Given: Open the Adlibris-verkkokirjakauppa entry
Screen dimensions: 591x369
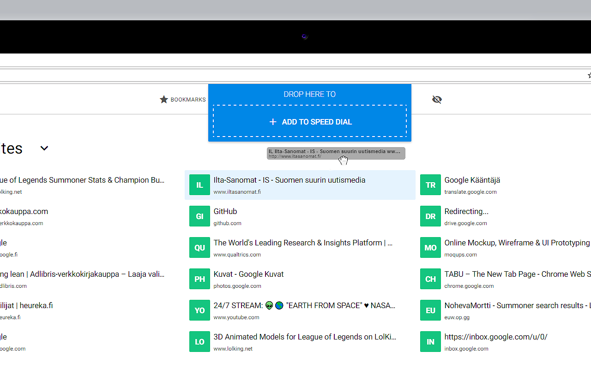Looking at the screenshot, I should pos(82,274).
